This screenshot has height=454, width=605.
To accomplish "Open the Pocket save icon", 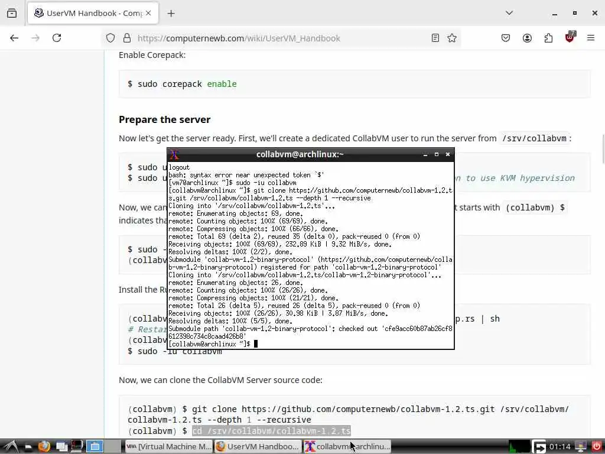I will point(506,38).
